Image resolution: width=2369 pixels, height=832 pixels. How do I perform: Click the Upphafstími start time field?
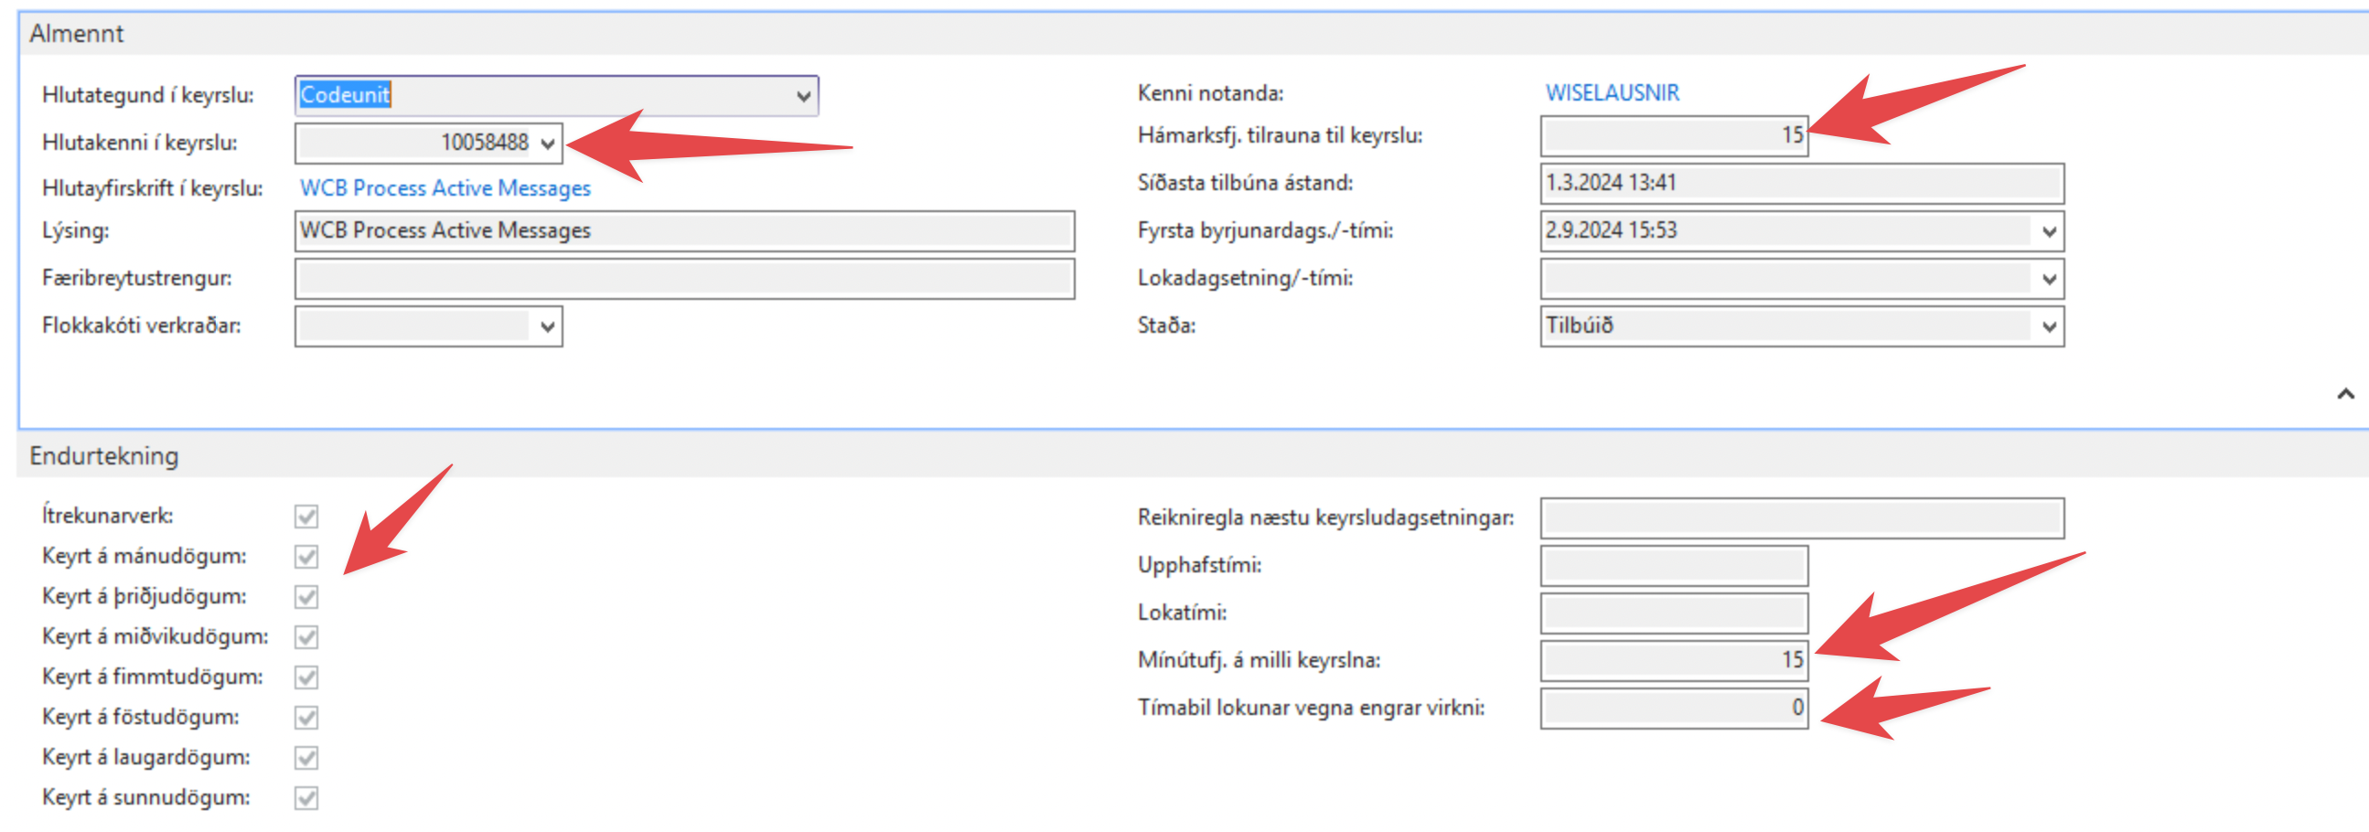(x=1673, y=565)
